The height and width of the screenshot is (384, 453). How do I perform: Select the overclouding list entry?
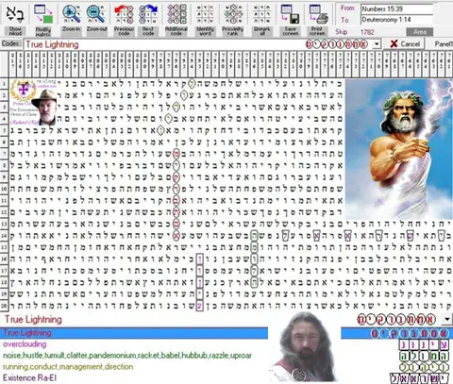[25, 344]
